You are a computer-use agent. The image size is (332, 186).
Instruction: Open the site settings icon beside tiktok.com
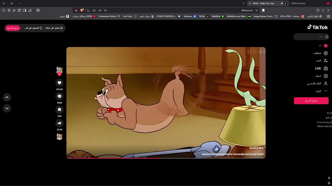(257, 10)
